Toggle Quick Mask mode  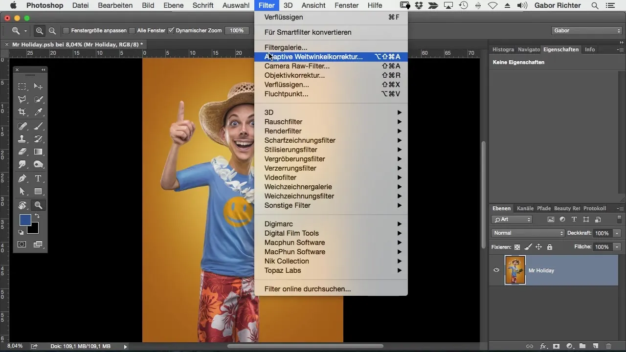pyautogui.click(x=22, y=244)
